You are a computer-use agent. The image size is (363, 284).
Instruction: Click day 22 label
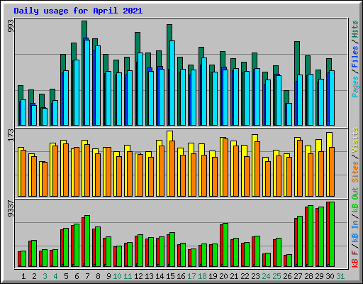245,276
